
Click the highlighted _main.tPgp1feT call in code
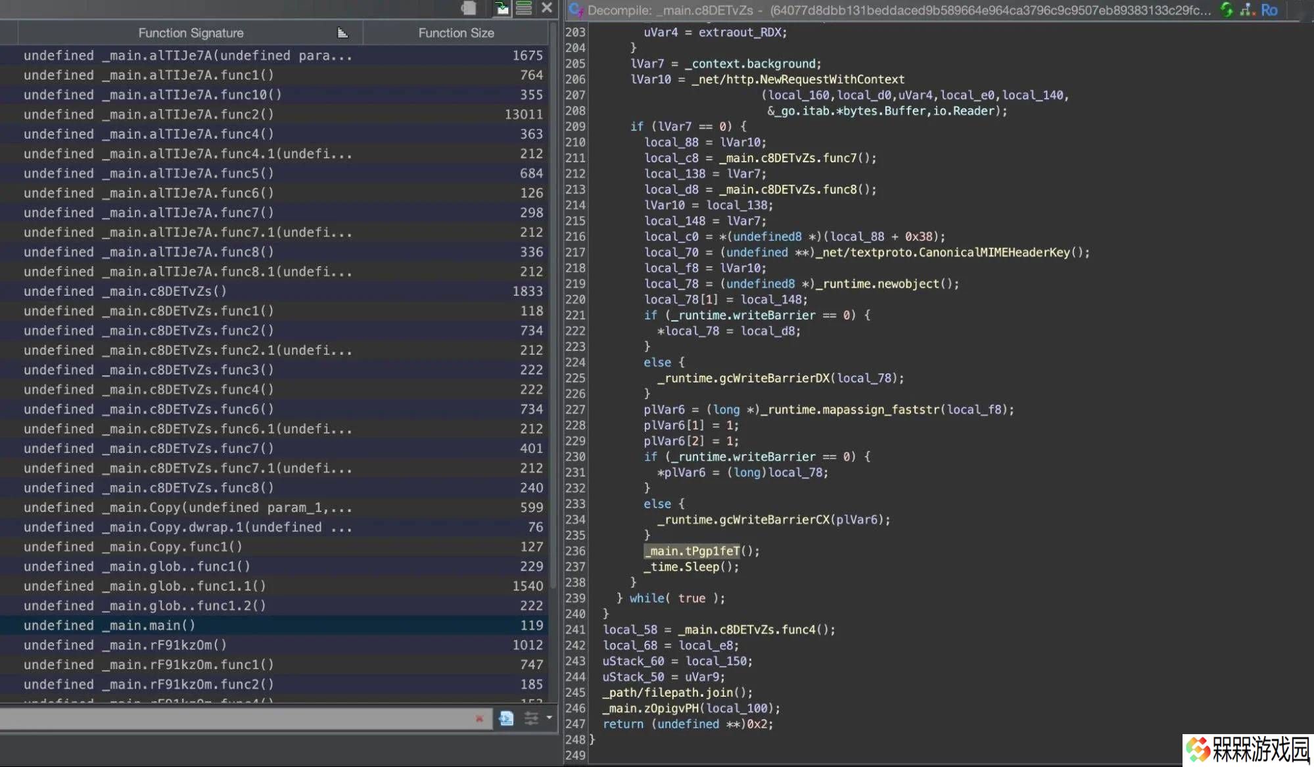[692, 551]
